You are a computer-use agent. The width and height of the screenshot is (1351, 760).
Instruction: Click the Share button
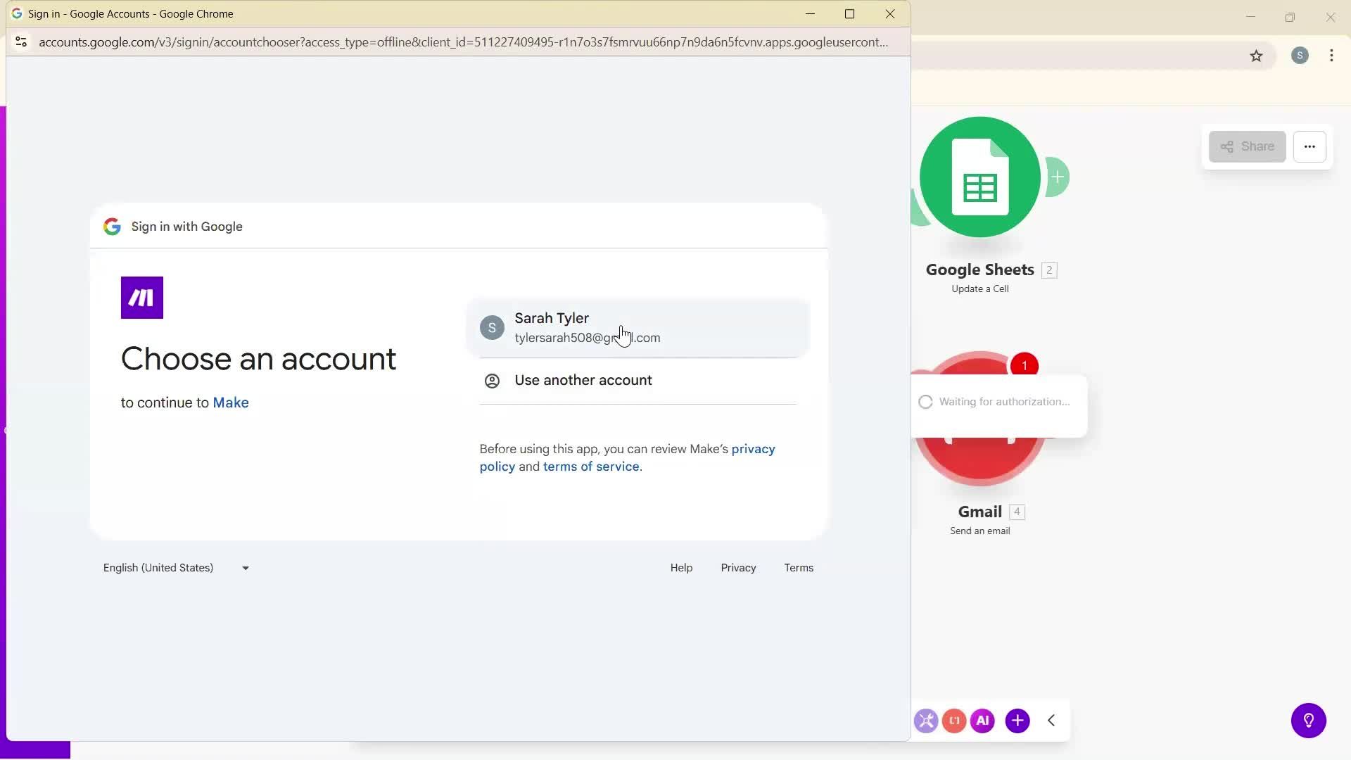(1247, 146)
